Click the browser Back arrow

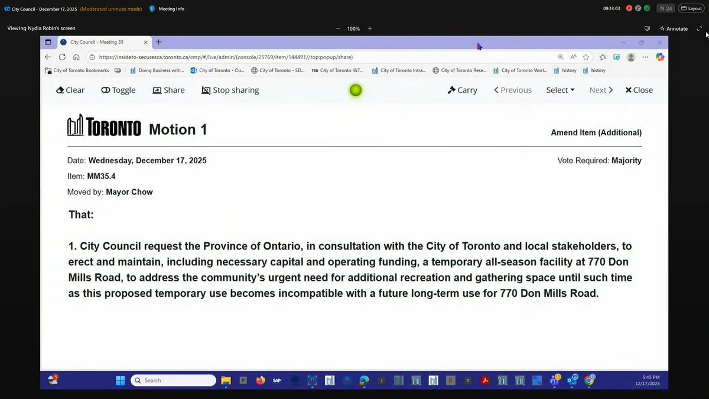(x=48, y=57)
